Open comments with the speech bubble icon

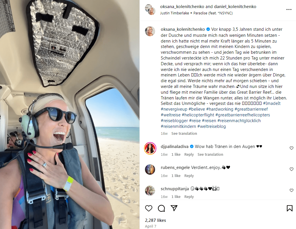(x=161, y=208)
